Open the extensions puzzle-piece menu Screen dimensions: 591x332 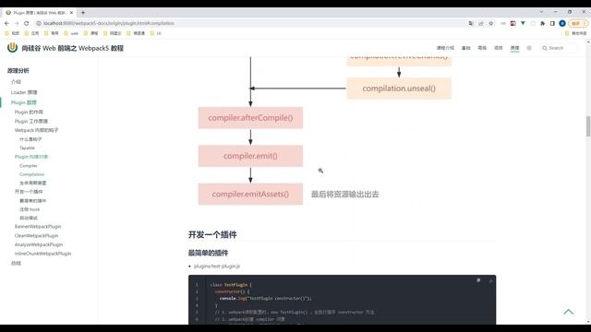[x=542, y=23]
